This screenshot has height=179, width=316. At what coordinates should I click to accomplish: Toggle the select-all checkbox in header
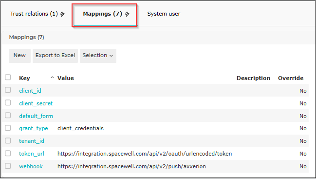tap(8, 77)
